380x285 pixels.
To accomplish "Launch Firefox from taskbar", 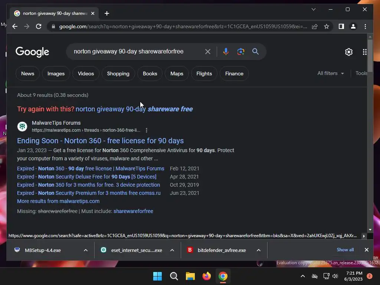I will 207,276.
